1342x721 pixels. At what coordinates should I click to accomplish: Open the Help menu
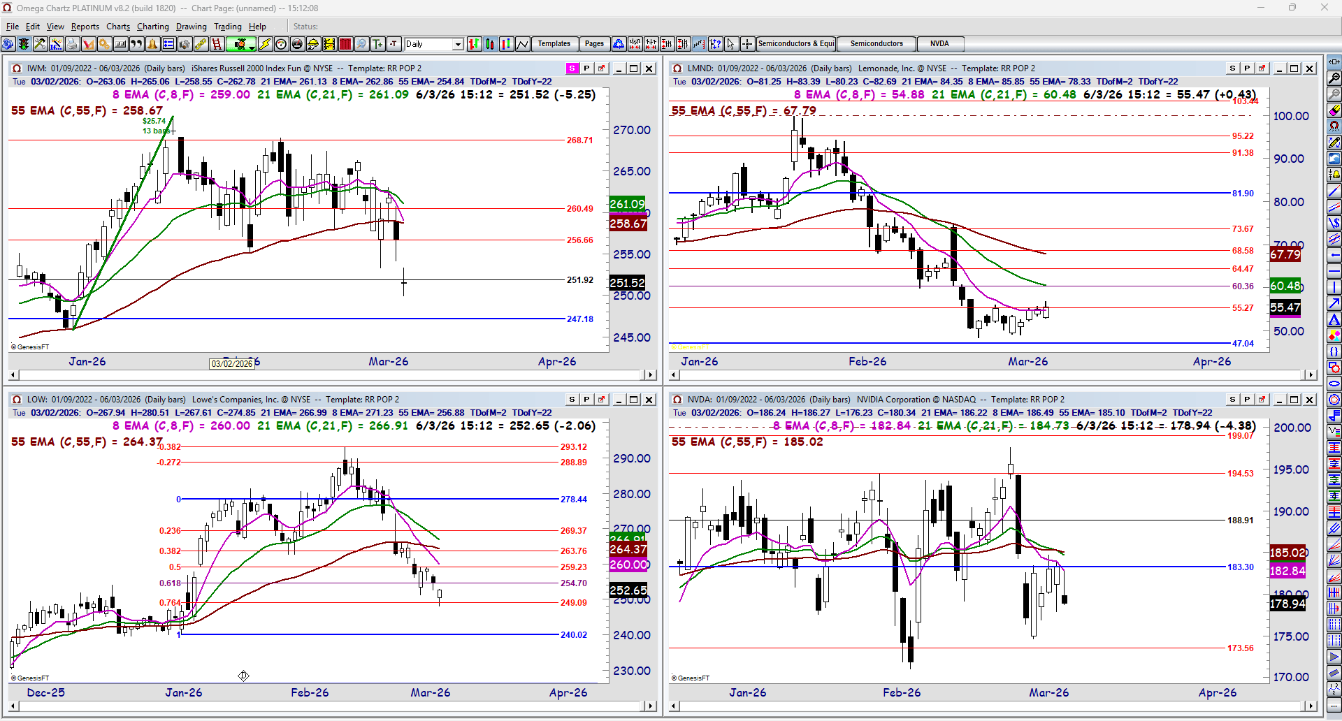click(x=257, y=27)
